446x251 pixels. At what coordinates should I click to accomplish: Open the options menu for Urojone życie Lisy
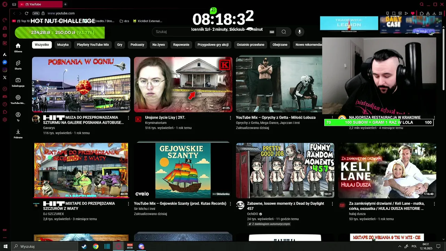click(x=230, y=118)
